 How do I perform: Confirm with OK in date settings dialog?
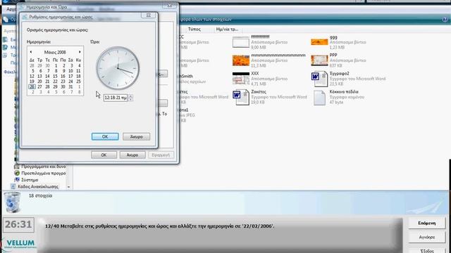pyautogui.click(x=105, y=136)
